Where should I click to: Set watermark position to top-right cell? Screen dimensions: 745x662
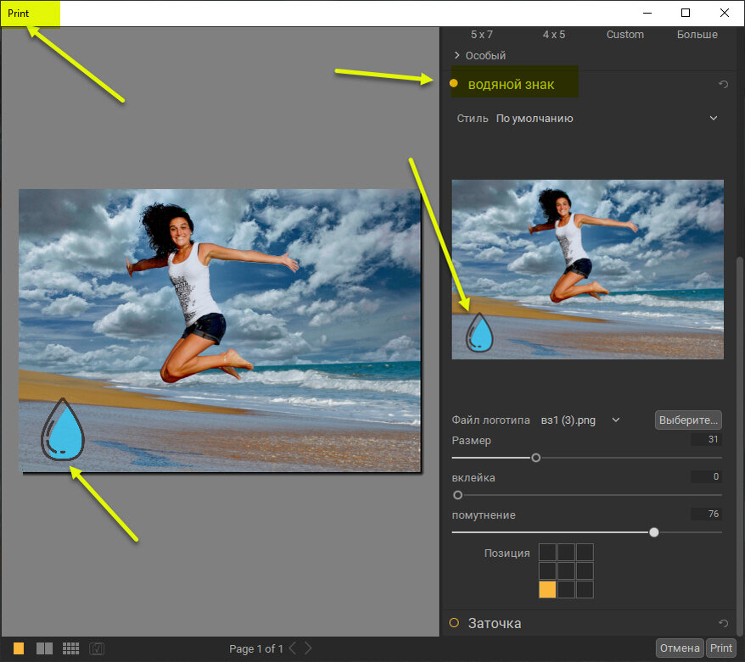[585, 553]
